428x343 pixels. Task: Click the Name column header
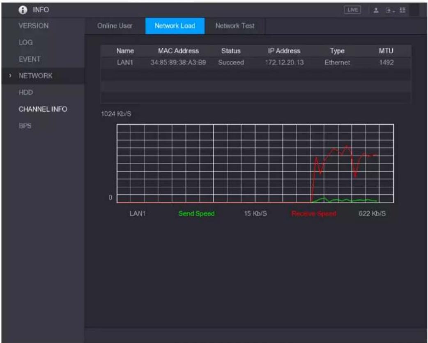[x=125, y=51]
